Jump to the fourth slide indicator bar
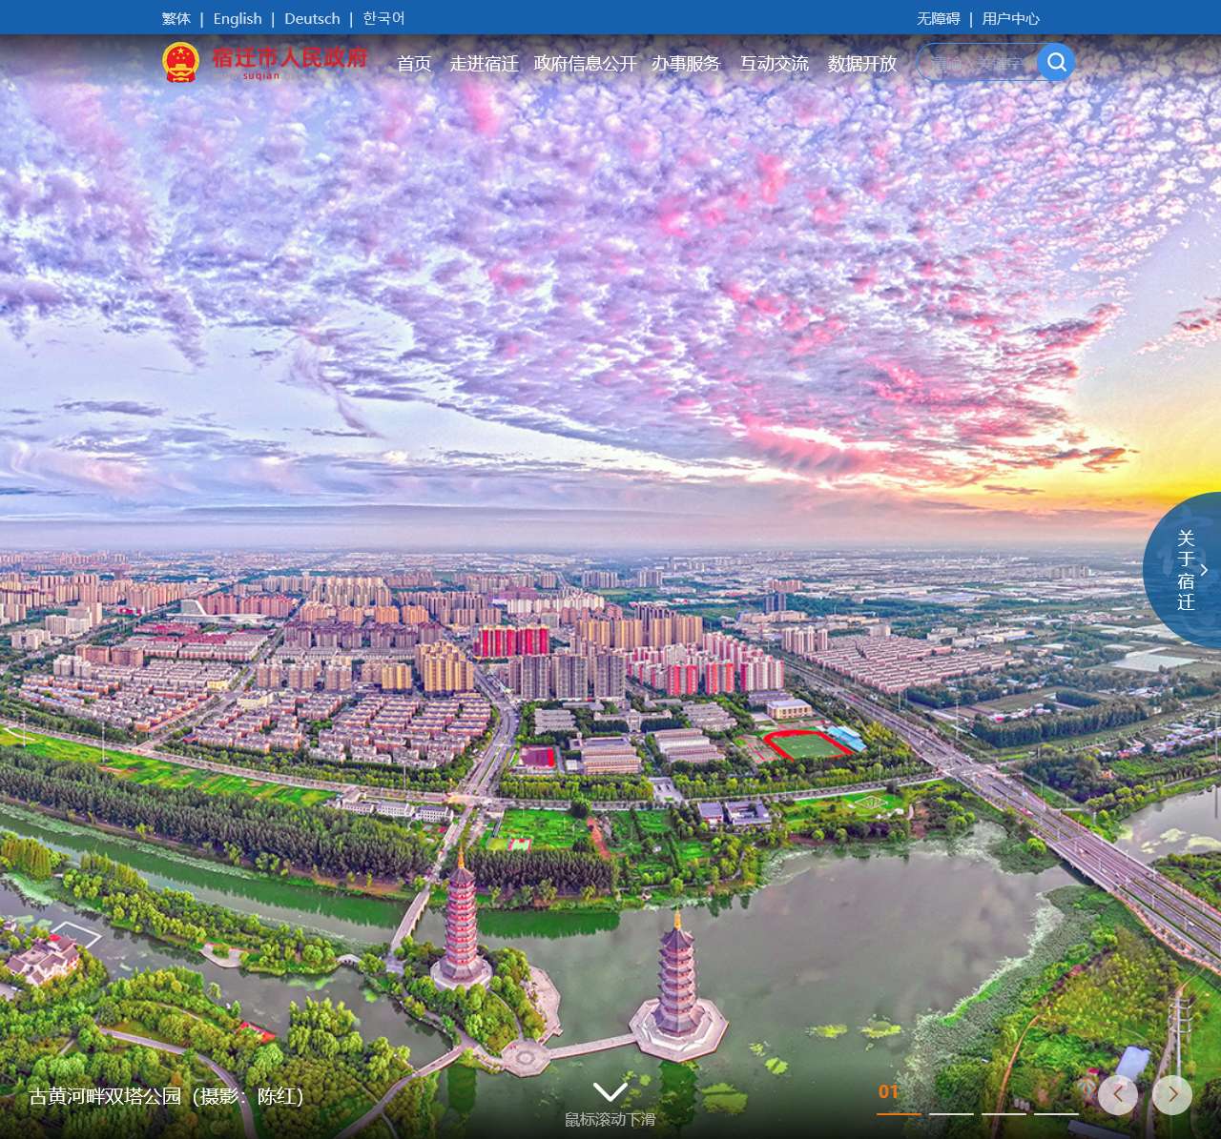This screenshot has height=1139, width=1221. click(1056, 1112)
